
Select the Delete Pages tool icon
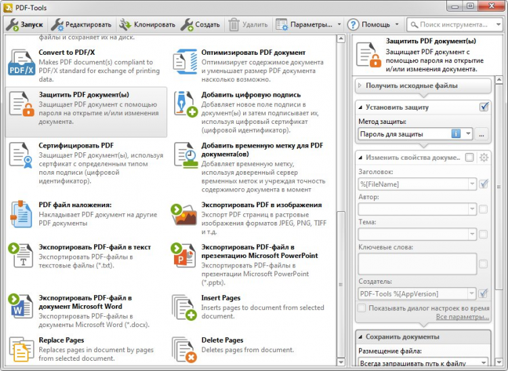coord(184,349)
